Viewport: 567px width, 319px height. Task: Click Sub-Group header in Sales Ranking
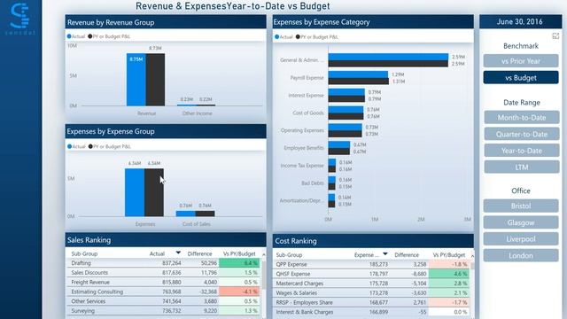(84, 254)
